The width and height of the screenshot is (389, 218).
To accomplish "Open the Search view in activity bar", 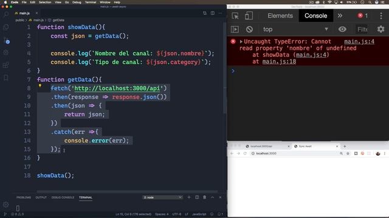I will tap(6, 15).
